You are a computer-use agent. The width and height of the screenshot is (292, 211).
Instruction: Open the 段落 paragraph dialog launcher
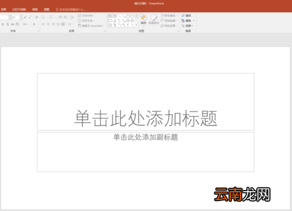coord(105,31)
